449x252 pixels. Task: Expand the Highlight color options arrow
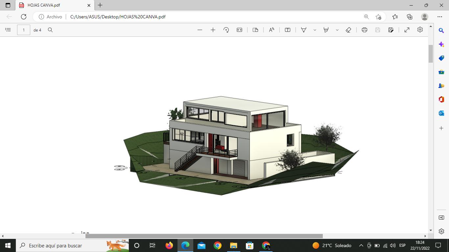[337, 30]
